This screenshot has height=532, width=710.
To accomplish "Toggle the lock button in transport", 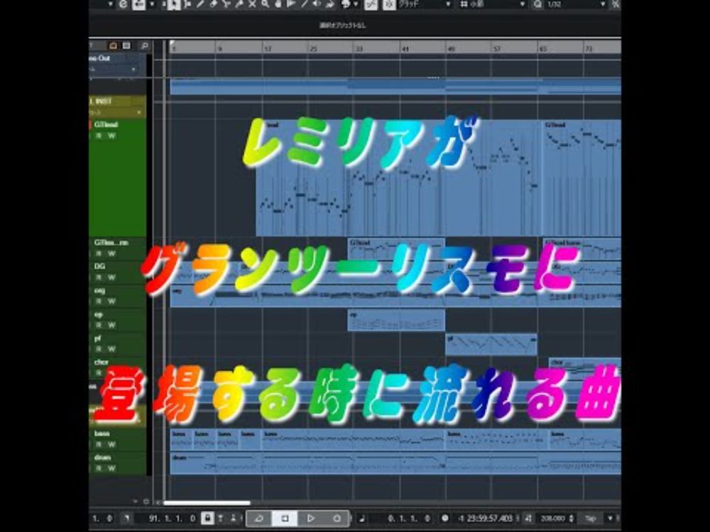I will 207,519.
